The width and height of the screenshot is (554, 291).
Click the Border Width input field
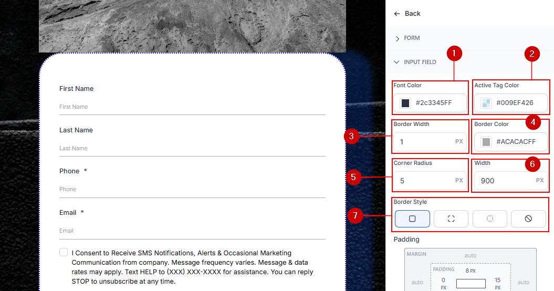424,142
